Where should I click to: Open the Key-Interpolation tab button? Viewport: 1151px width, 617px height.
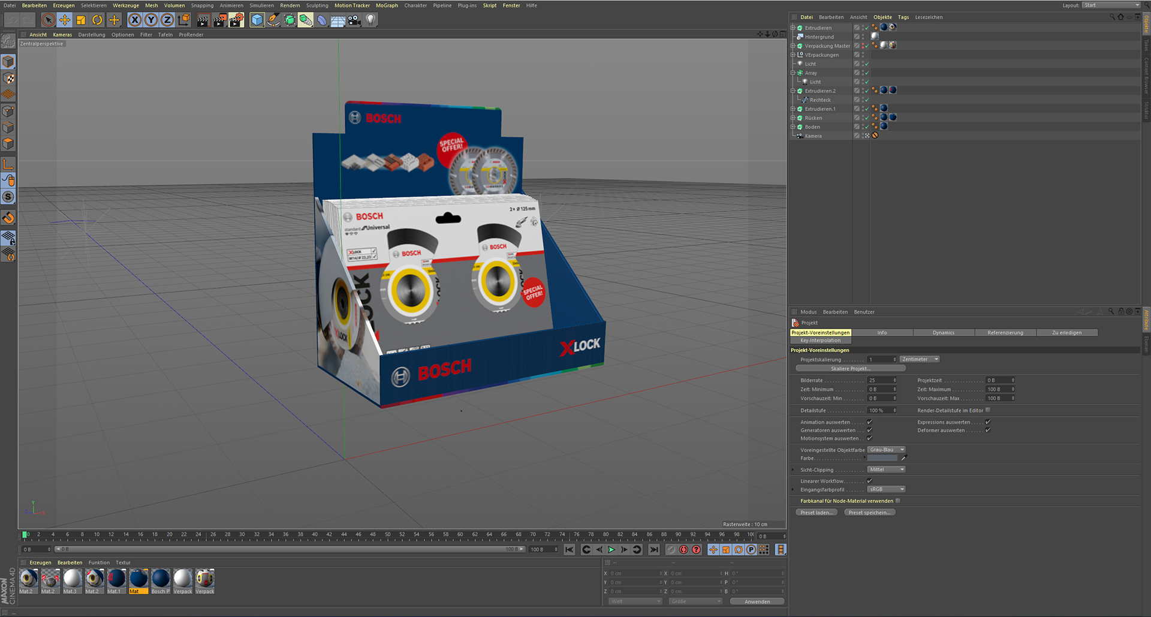point(820,341)
